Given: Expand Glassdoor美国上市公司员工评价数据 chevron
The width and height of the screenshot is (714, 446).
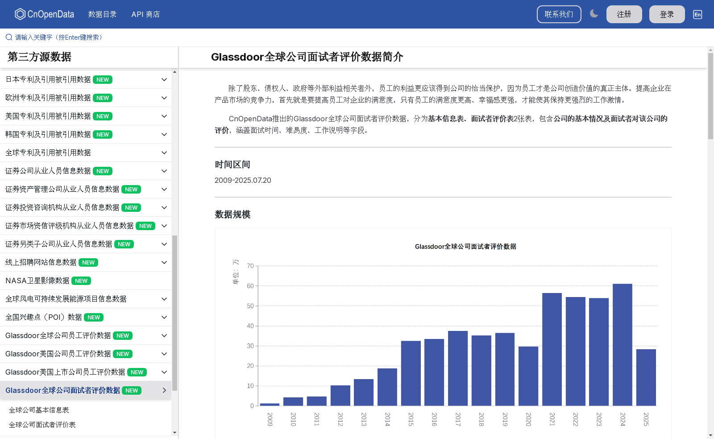Looking at the screenshot, I should point(164,372).
